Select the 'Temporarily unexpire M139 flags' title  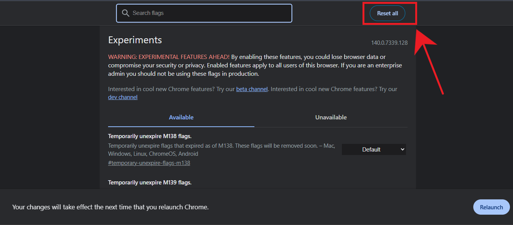tap(149, 183)
